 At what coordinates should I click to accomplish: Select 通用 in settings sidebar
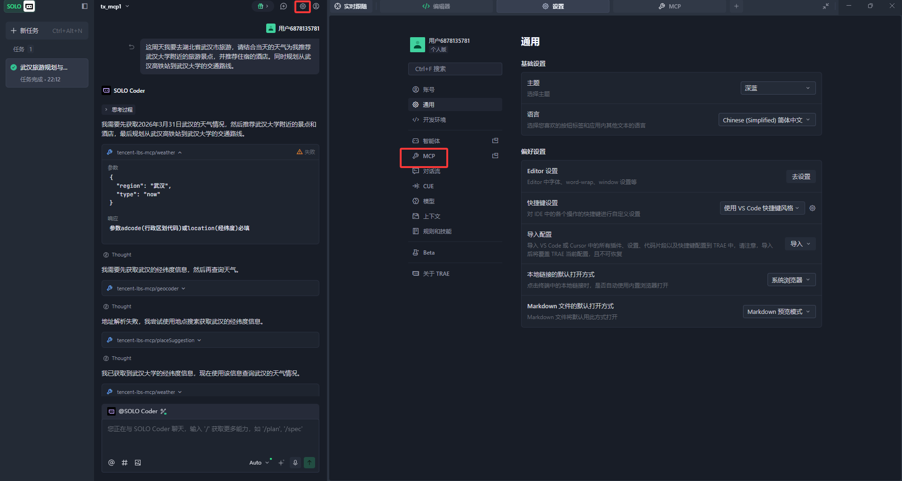[455, 104]
